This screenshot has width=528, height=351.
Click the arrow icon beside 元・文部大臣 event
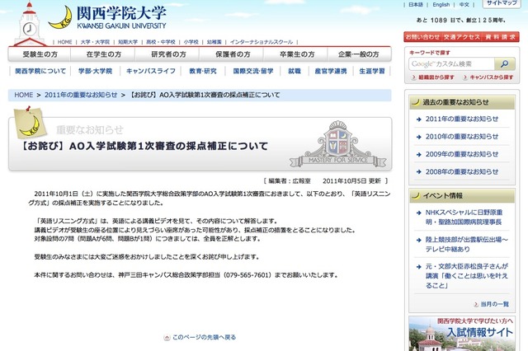click(419, 267)
